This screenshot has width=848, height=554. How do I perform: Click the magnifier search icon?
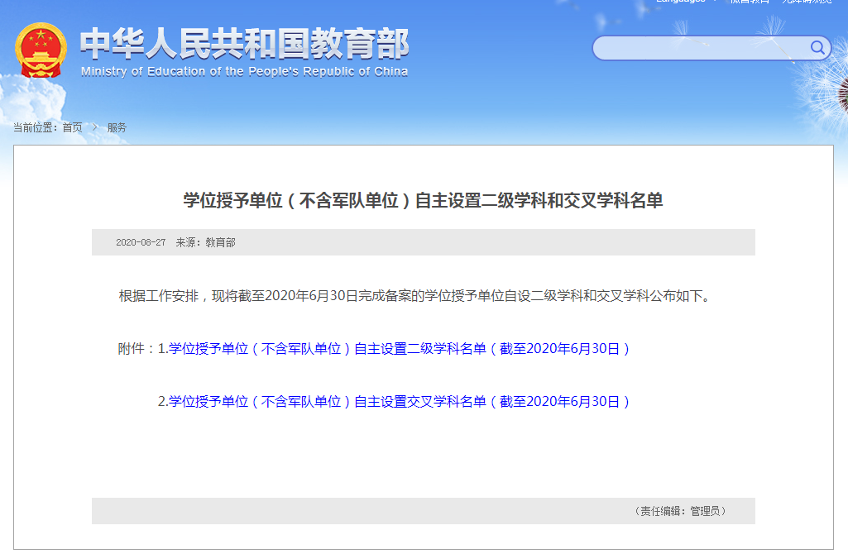click(817, 48)
